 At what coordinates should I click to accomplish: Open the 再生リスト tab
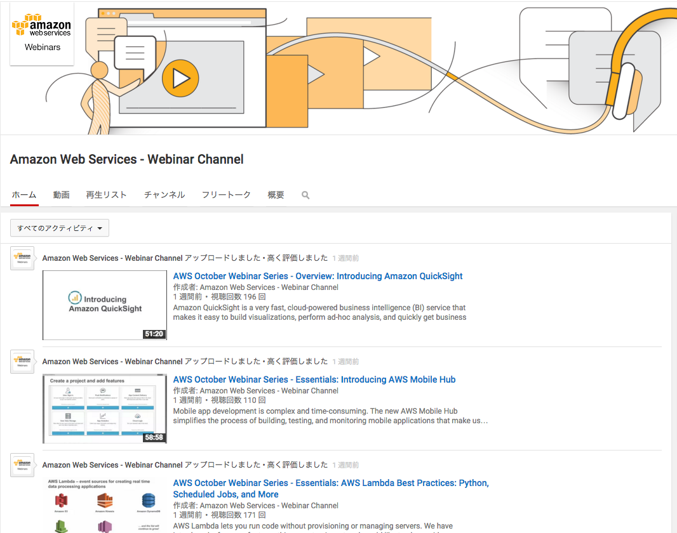(107, 195)
